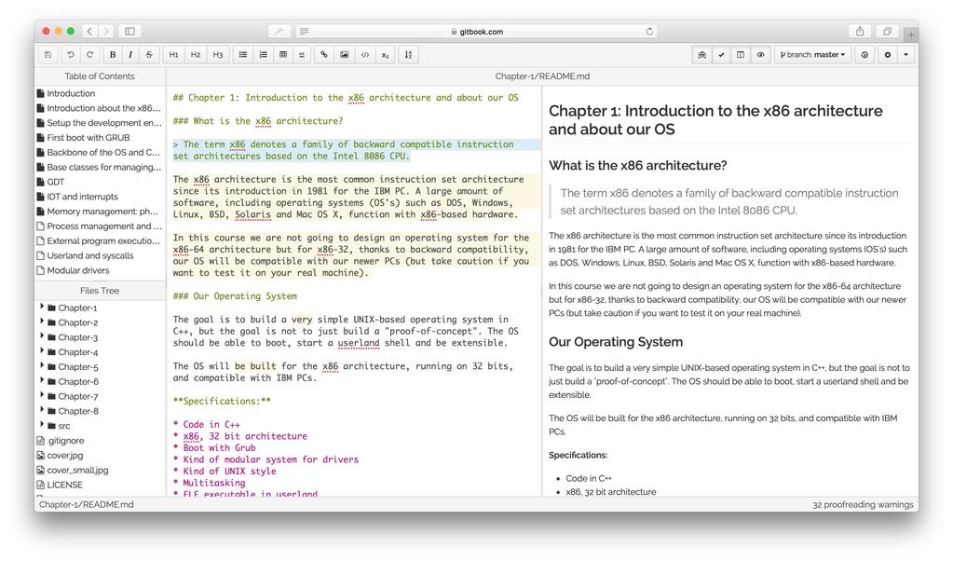Open a new Safari tab
Viewport: 953px width, 561px height.
910,34
